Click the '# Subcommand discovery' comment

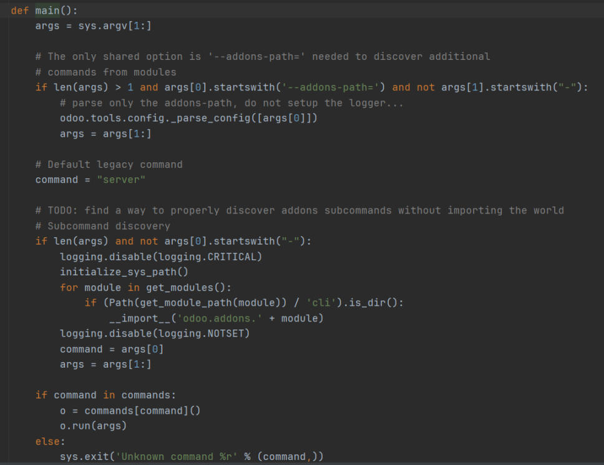point(102,226)
